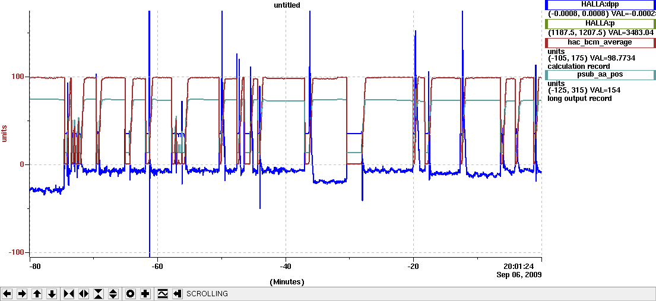This screenshot has width=656, height=301.
Task: Click the (-125, 315) VAL=154 readout
Action: point(584,90)
